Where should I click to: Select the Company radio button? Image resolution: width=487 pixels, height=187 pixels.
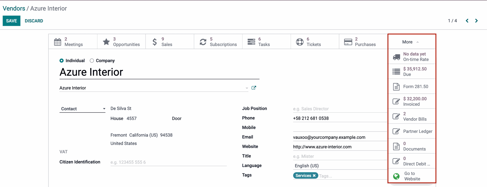click(92, 61)
